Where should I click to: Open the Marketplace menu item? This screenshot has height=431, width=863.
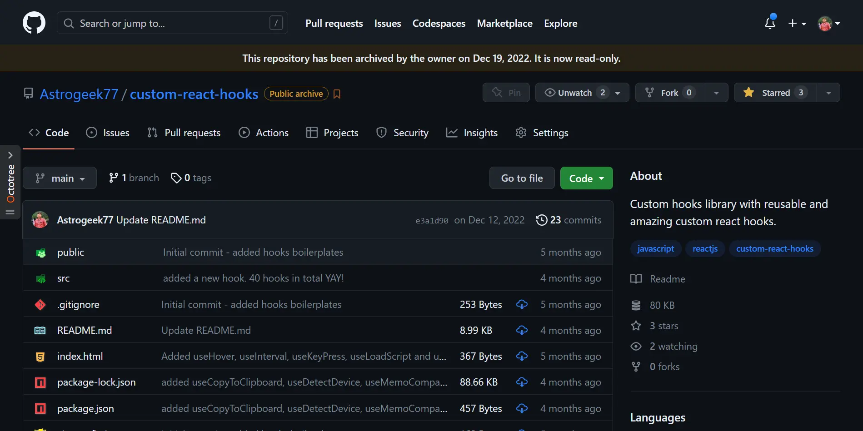504,23
